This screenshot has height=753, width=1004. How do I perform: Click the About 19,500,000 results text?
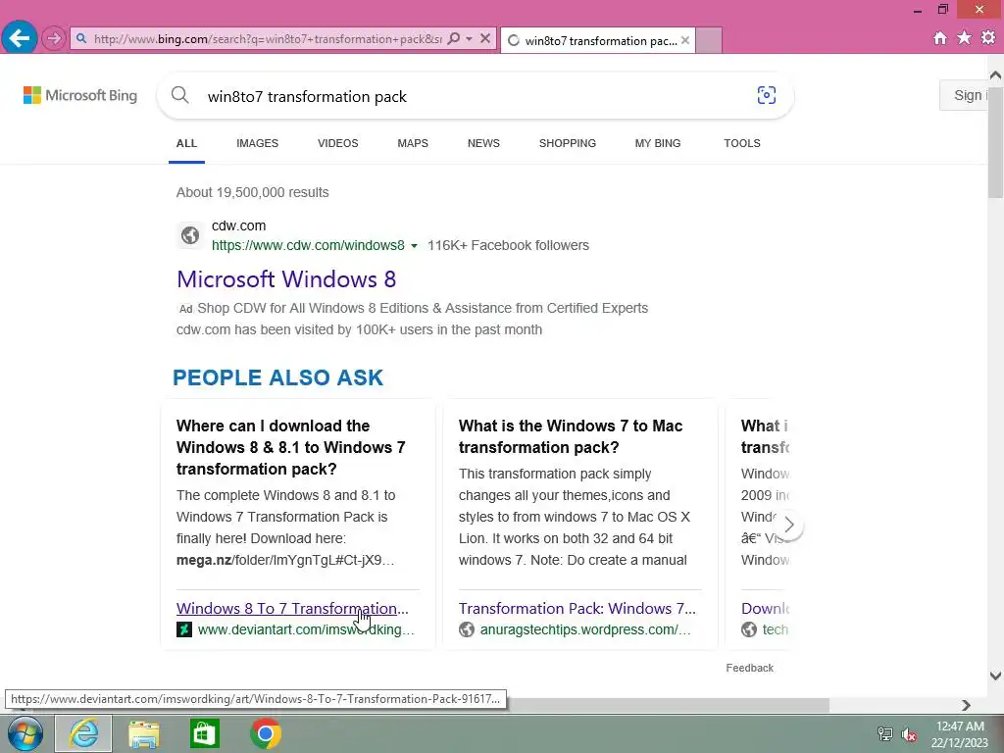coord(252,192)
